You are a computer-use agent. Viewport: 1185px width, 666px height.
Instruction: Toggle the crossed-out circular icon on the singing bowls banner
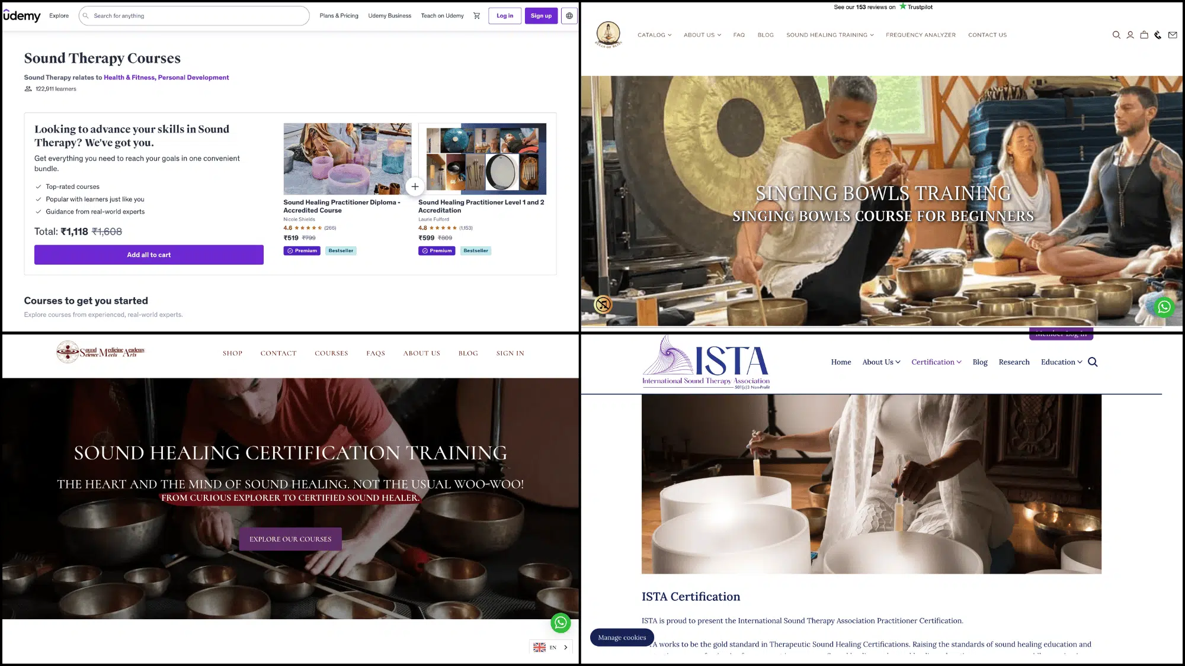point(603,304)
